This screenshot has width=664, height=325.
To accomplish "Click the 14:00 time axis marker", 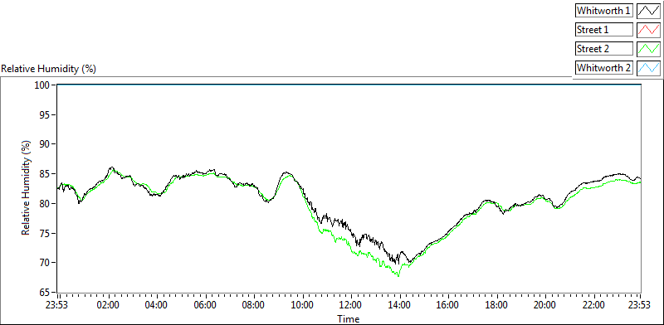I will (x=399, y=305).
